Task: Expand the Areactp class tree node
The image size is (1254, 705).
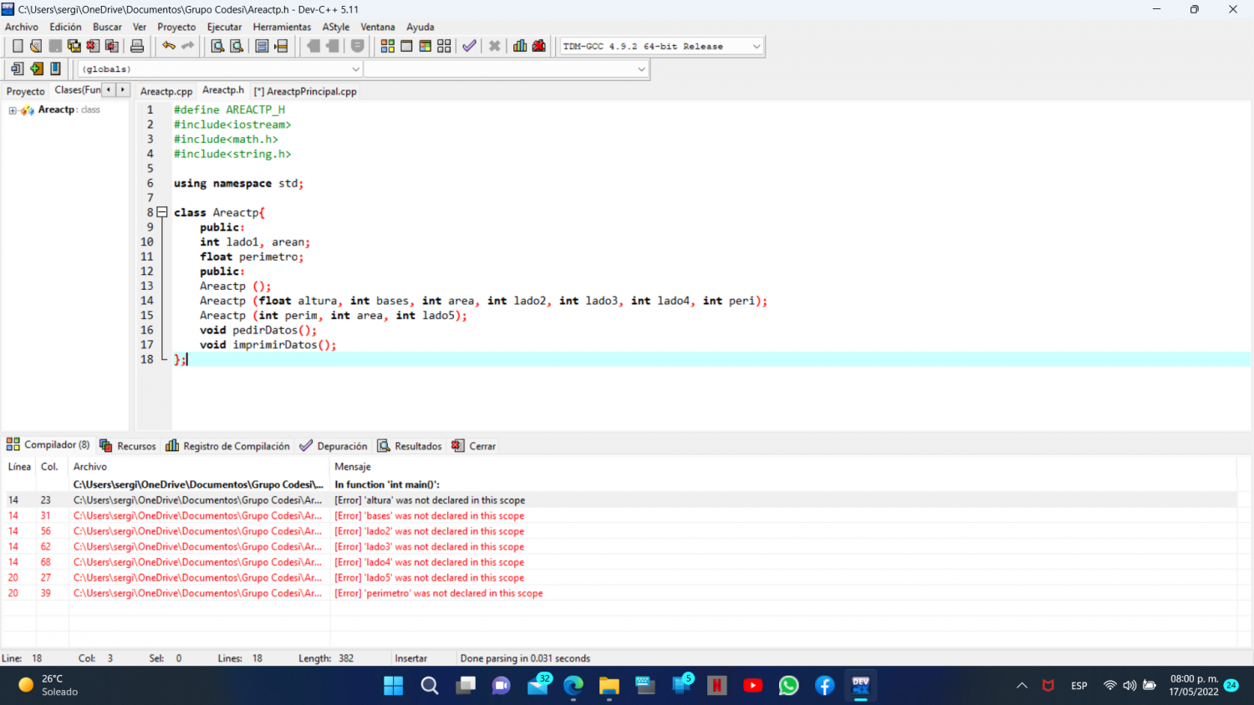Action: [x=13, y=110]
